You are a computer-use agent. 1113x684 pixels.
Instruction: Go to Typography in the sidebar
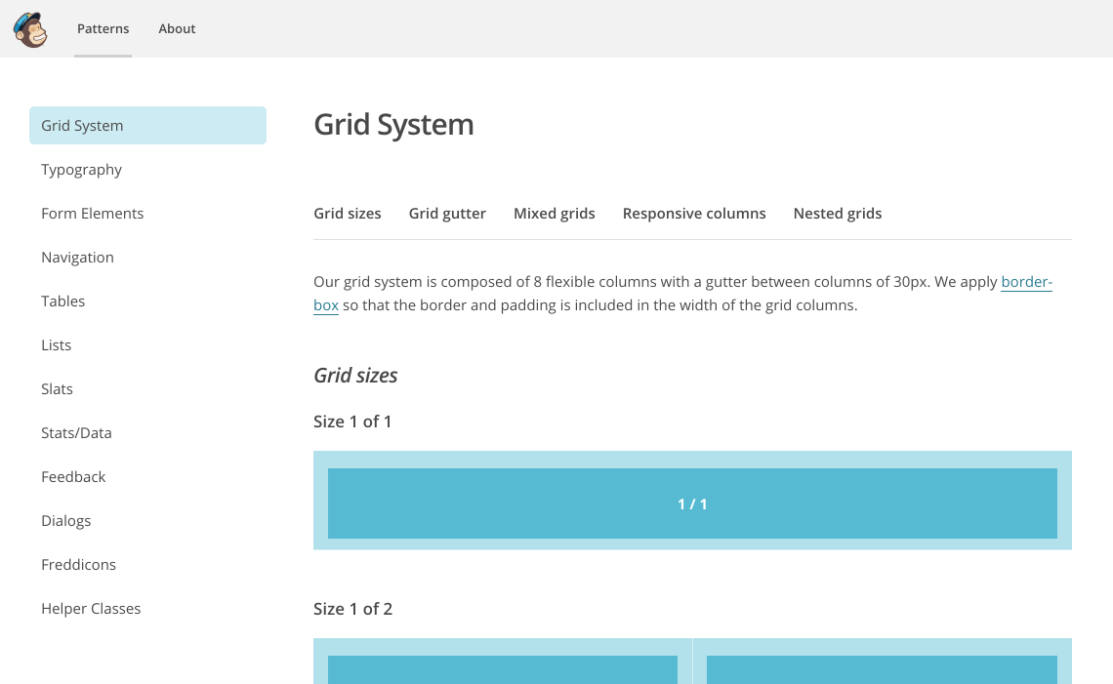[x=82, y=170]
